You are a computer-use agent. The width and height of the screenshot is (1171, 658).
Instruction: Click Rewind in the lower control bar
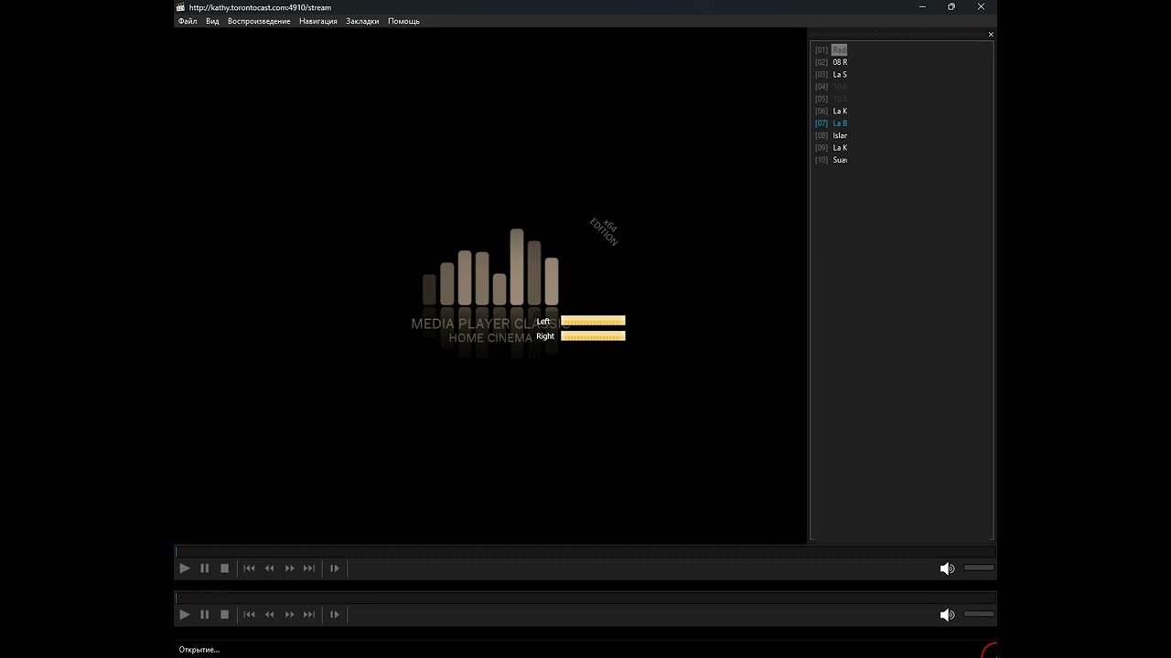coord(269,615)
